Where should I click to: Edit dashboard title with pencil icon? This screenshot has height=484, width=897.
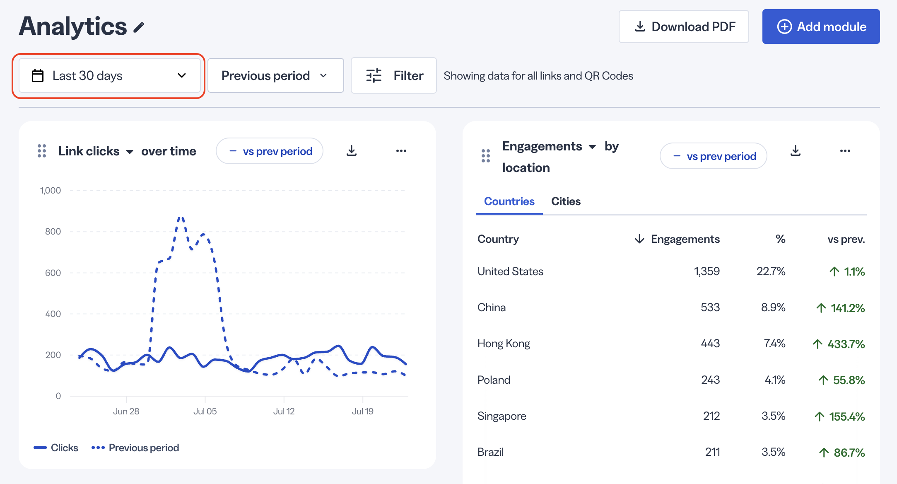click(139, 27)
